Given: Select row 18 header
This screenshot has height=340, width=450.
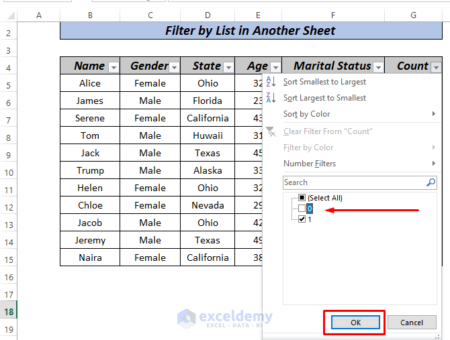Looking at the screenshot, I should coord(9,312).
